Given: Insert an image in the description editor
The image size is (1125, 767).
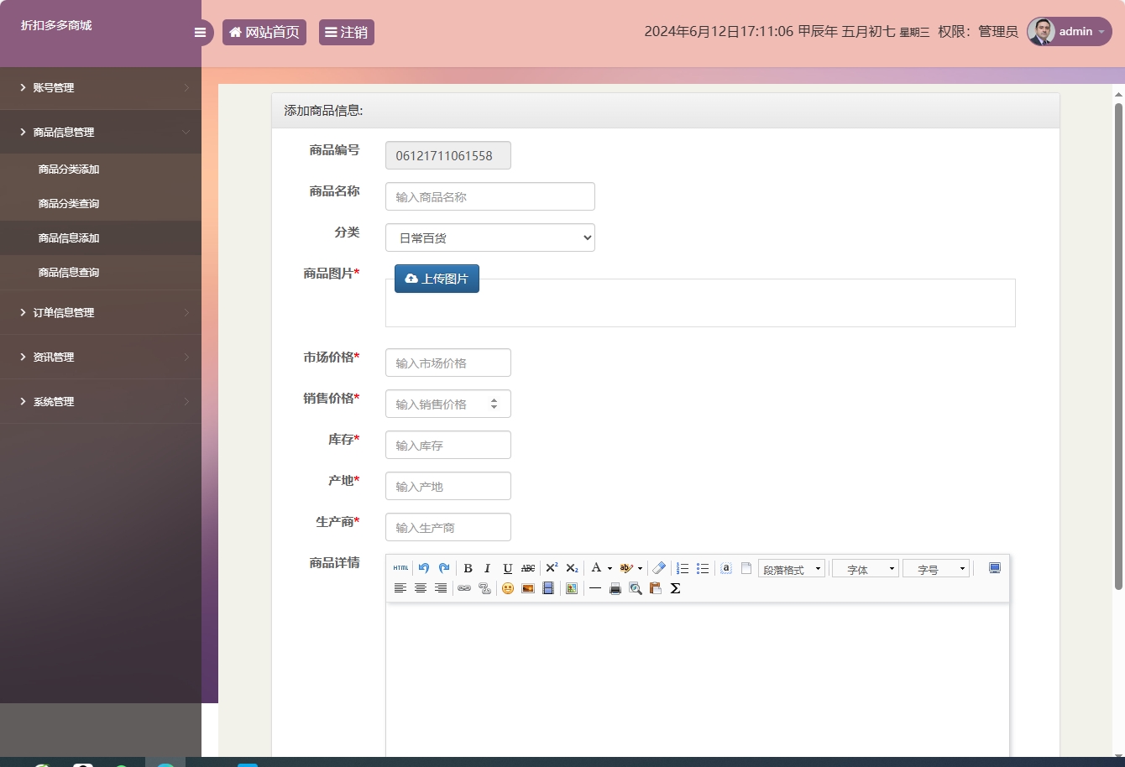Looking at the screenshot, I should pyautogui.click(x=527, y=588).
